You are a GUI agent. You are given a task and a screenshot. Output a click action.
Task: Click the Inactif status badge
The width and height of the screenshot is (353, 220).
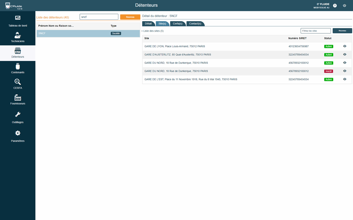(x=328, y=71)
